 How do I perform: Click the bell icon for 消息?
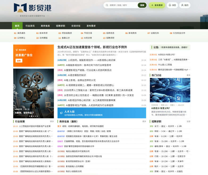pos(170,5)
